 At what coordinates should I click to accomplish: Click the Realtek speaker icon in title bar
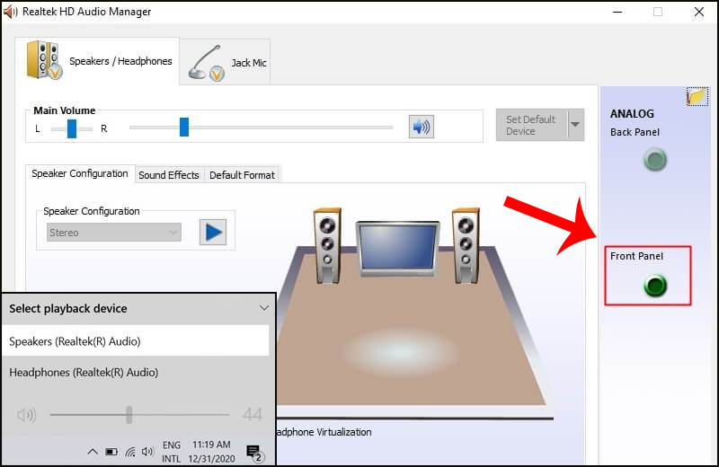(x=10, y=12)
